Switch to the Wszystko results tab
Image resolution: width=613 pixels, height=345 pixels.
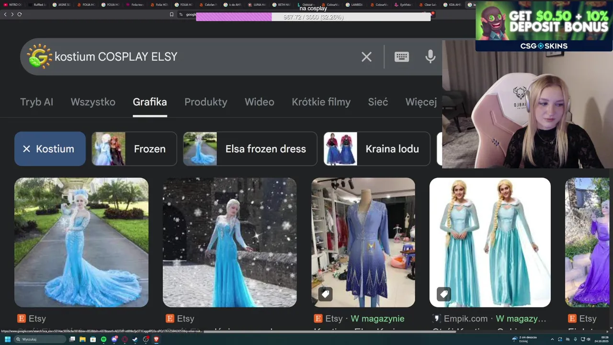[93, 102]
